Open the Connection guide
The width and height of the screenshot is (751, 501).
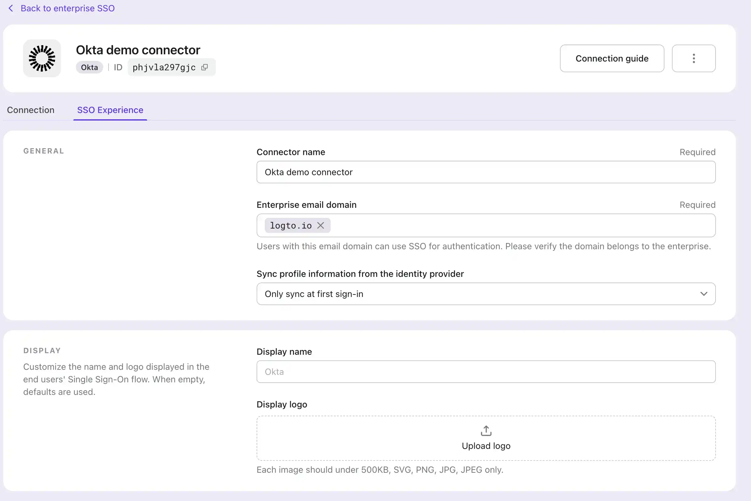tap(612, 58)
